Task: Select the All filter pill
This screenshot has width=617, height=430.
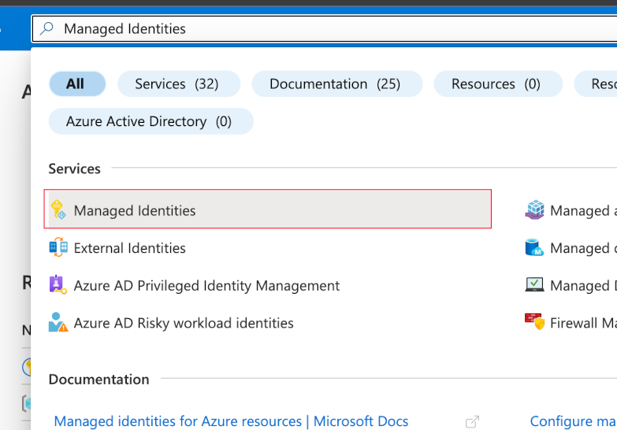Action: click(x=76, y=84)
